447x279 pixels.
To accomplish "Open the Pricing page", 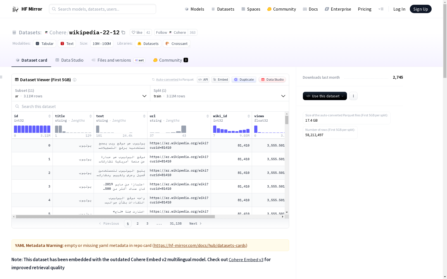I will click(x=365, y=9).
